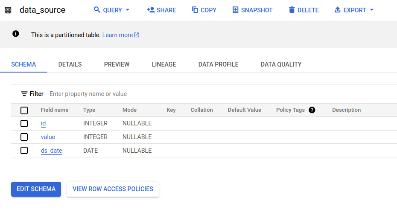Click the Delete trash icon
The height and width of the screenshot is (215, 397).
coord(292,10)
